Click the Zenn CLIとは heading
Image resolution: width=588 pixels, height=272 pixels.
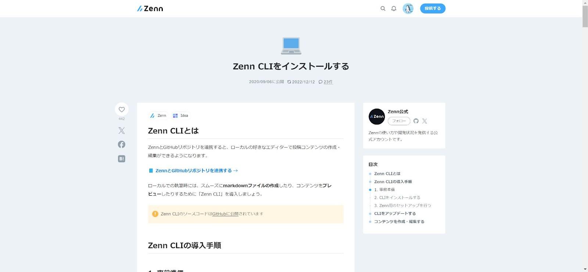point(173,131)
